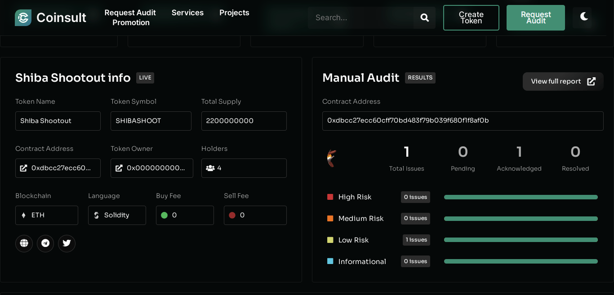Click the ETH blockchain icon
614x295 pixels.
tap(24, 215)
